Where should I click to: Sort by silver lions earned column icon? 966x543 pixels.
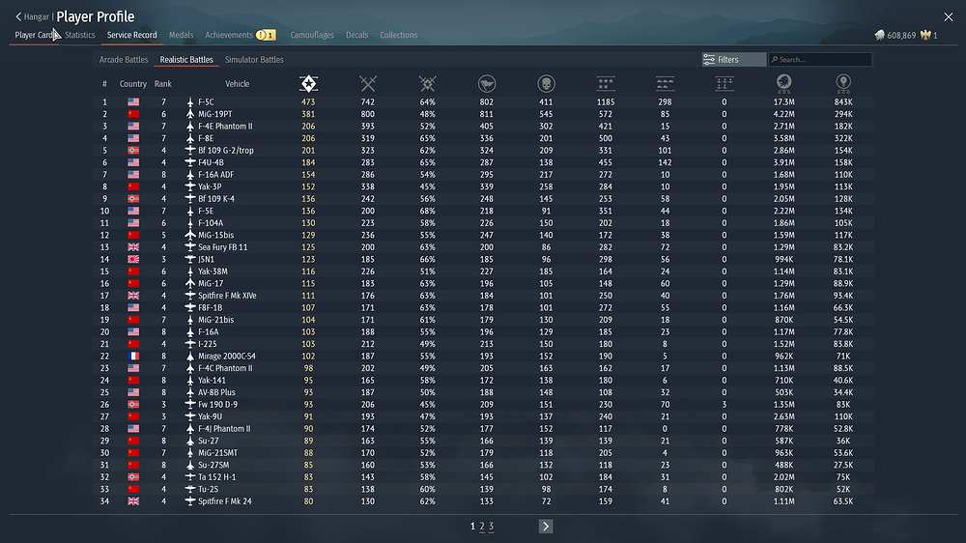[x=783, y=82]
